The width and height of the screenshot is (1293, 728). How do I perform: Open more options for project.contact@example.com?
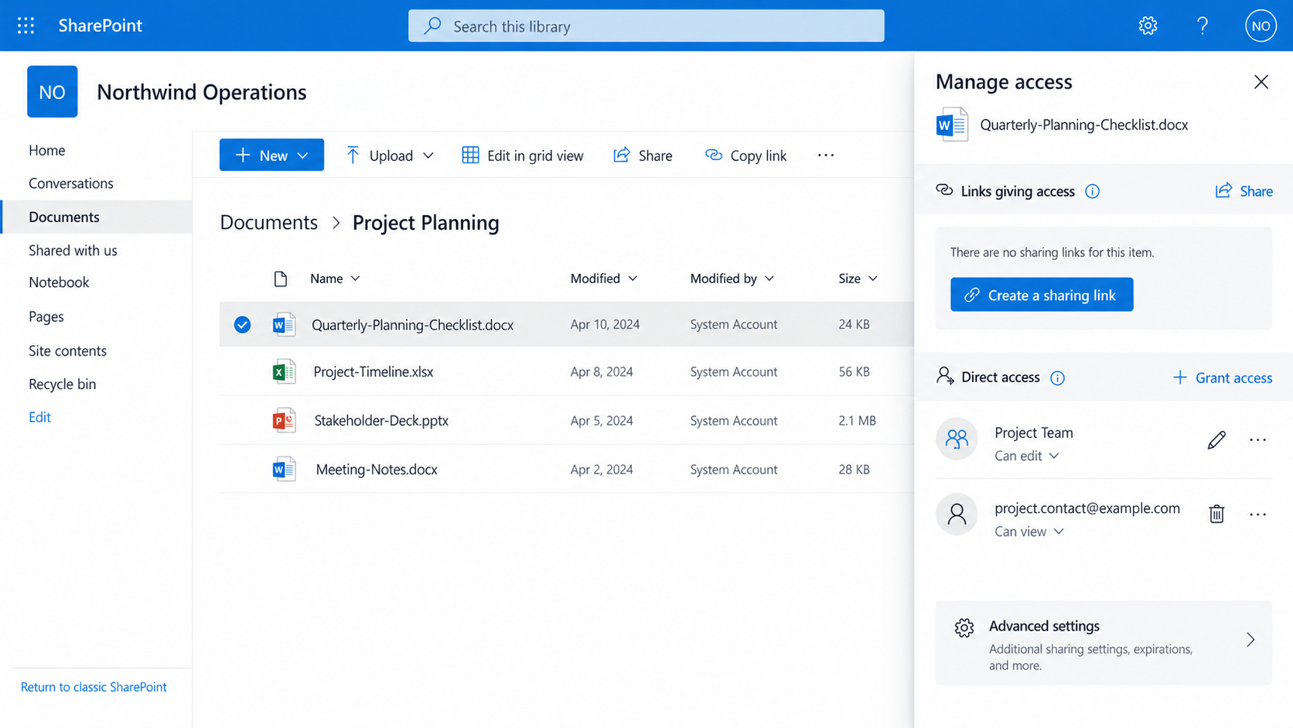pyautogui.click(x=1258, y=514)
